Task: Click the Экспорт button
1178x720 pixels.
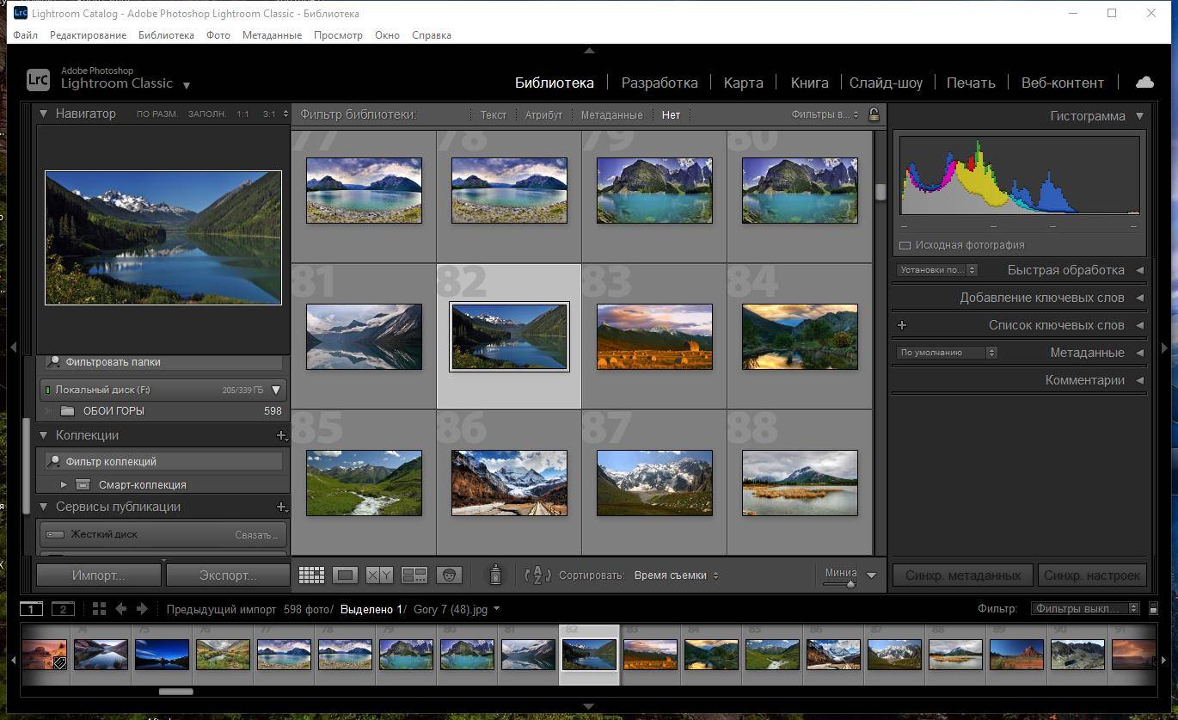Action: coord(227,575)
